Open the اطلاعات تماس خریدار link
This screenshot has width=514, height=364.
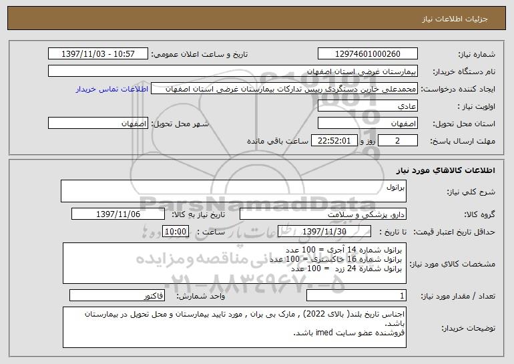coord(112,89)
